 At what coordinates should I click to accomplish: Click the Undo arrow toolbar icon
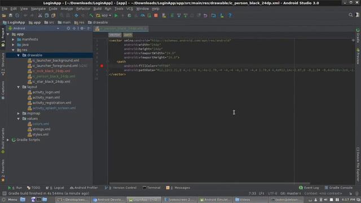pos(205,15)
